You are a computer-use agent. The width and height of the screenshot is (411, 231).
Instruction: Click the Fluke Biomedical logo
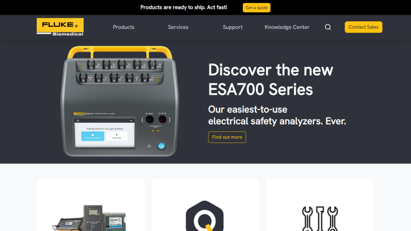tap(60, 27)
